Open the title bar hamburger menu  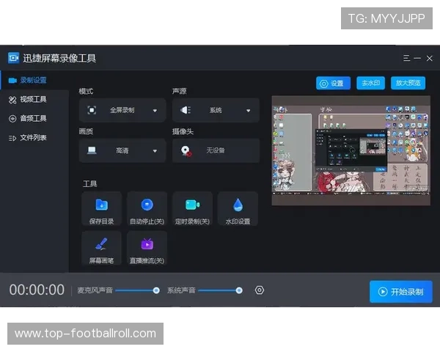(x=406, y=58)
